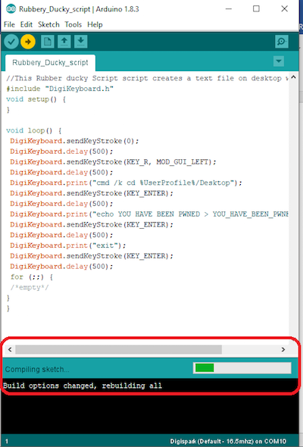Screen dimensions: 303x447
Task: Click the horizontal scrollbar left arrow
Action: (x=10, y=349)
